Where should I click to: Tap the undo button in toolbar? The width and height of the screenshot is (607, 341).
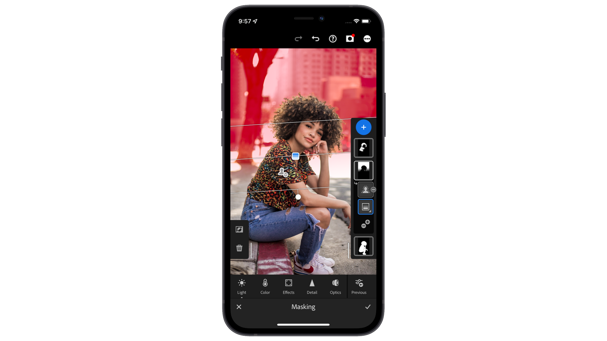pos(316,38)
